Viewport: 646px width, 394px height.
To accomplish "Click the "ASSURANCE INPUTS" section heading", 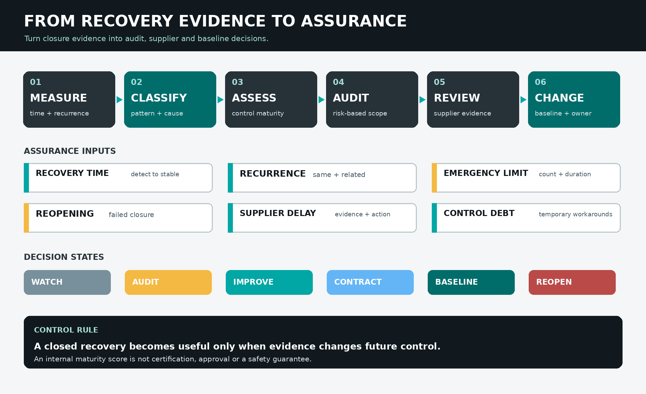I will 70,151.
